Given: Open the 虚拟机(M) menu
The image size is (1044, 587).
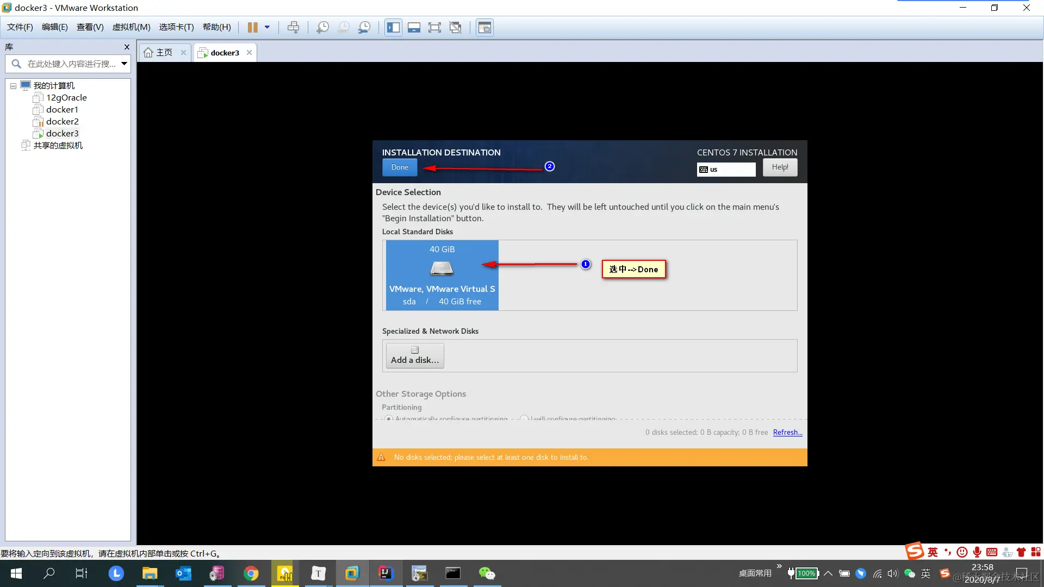Looking at the screenshot, I should point(131,27).
